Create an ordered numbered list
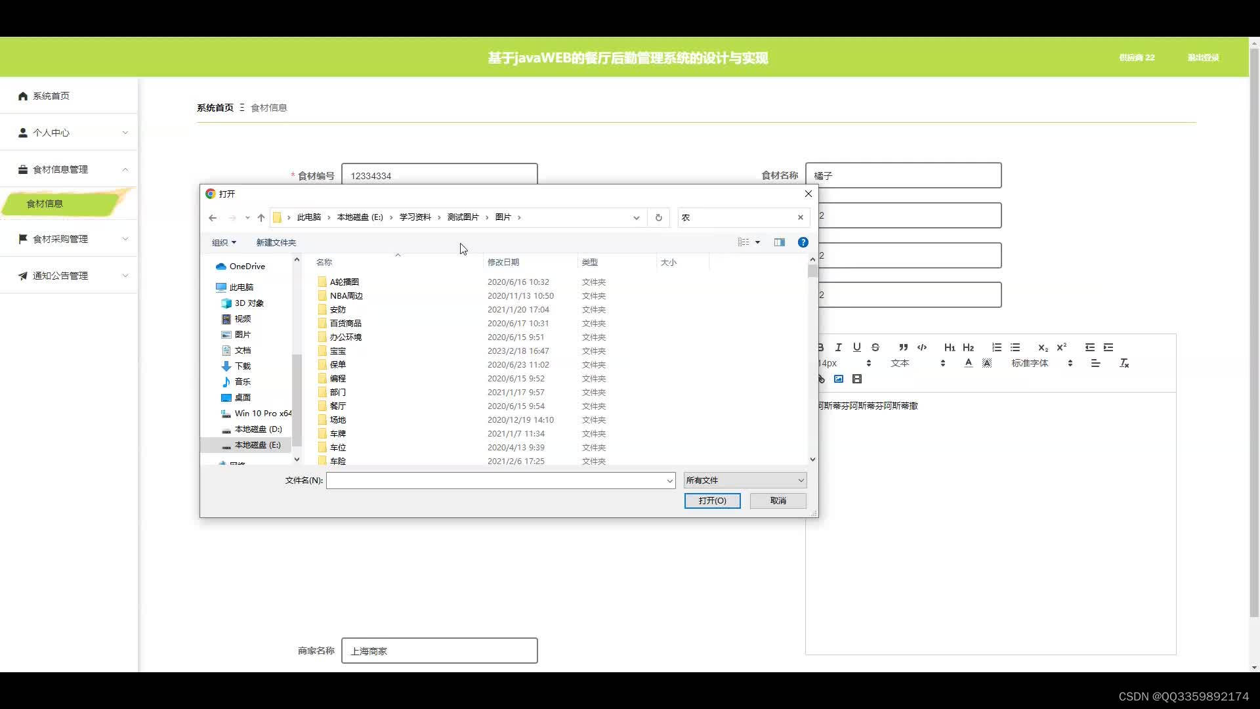This screenshot has width=1260, height=709. (996, 347)
